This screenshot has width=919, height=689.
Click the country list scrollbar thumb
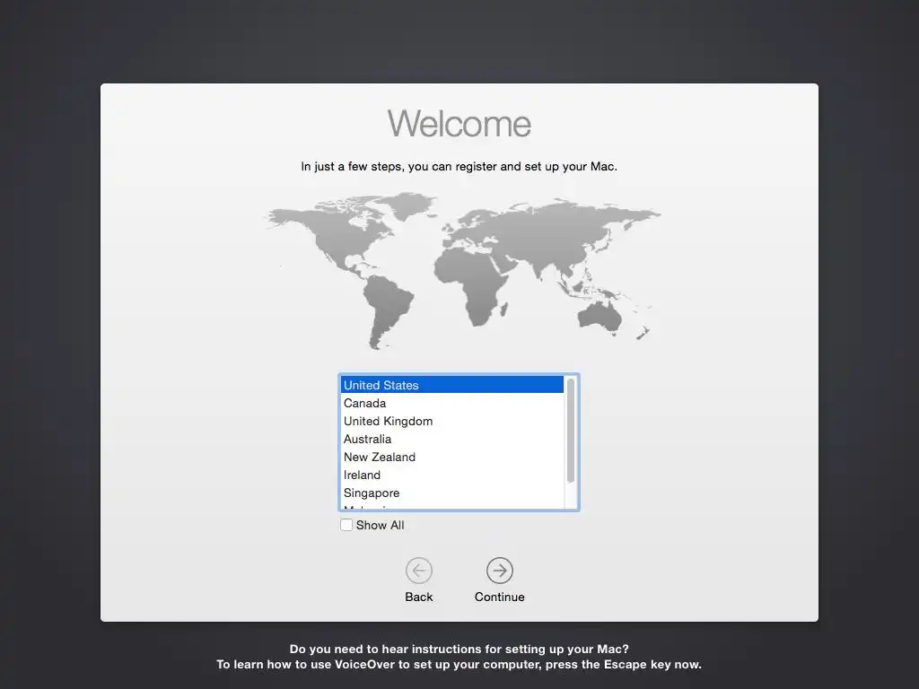tap(571, 431)
